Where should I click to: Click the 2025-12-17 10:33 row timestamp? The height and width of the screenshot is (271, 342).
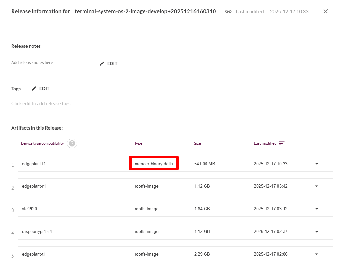coord(270,164)
